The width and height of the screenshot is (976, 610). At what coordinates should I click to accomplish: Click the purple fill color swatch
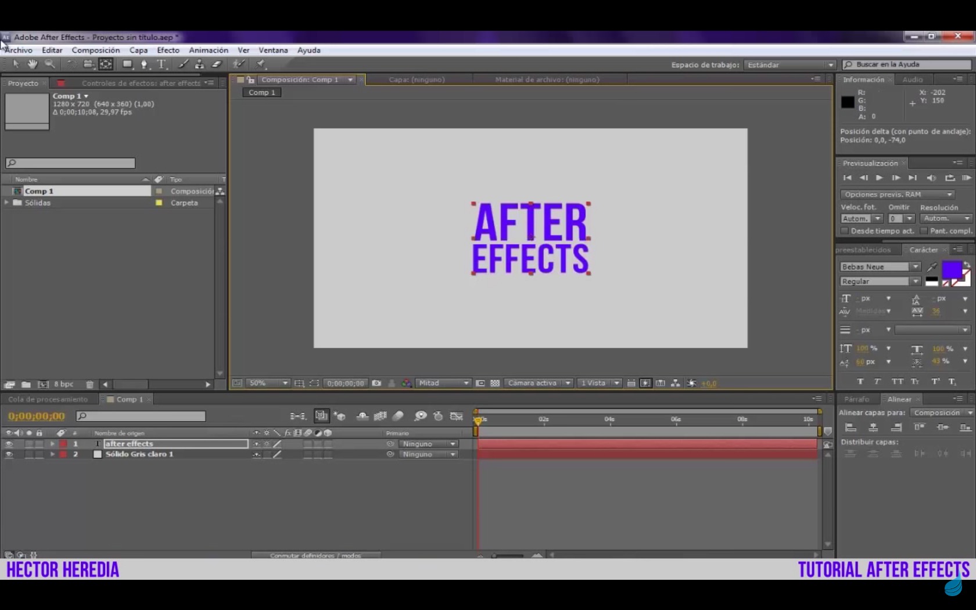(951, 270)
